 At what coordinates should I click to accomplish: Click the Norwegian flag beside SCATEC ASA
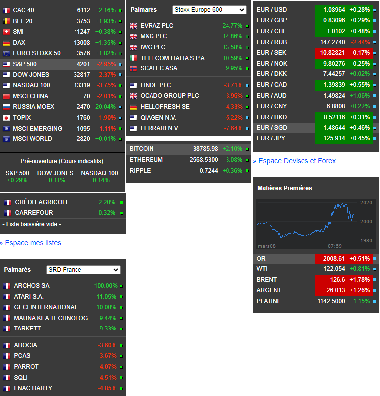[133, 68]
